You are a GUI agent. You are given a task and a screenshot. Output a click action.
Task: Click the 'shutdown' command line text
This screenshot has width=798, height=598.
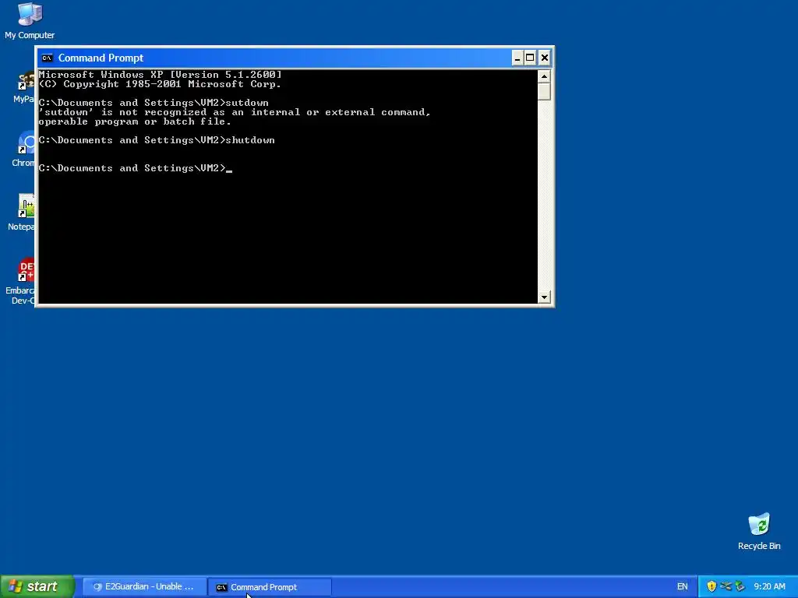click(250, 140)
